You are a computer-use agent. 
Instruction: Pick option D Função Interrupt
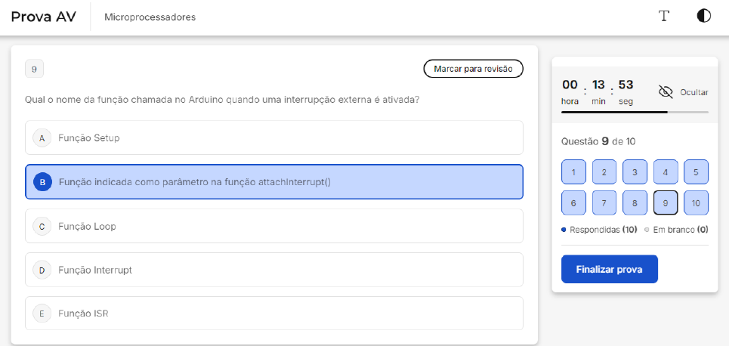pos(273,270)
